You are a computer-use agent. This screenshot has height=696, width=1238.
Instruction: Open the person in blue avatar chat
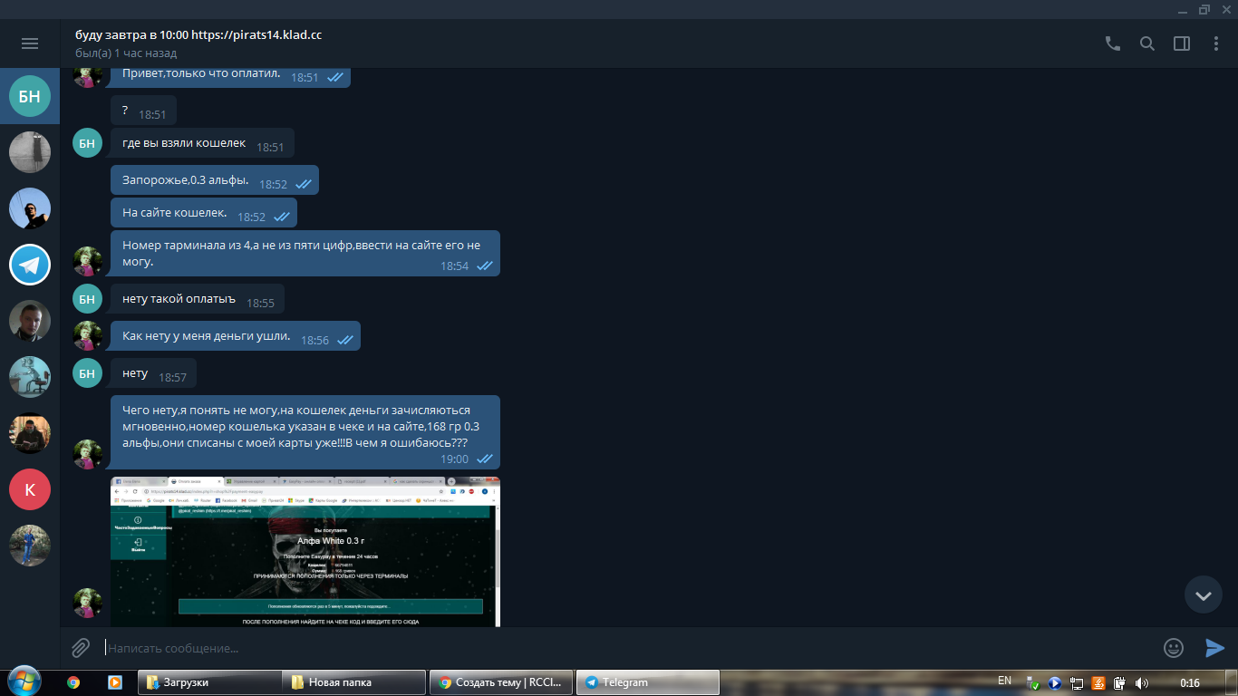30,546
